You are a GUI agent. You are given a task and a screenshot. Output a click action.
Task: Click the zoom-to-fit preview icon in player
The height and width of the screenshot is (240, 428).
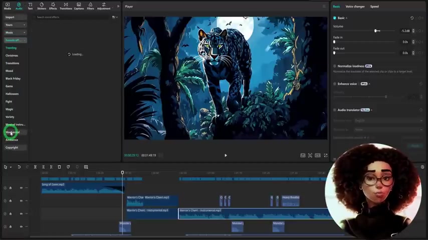pos(310,155)
